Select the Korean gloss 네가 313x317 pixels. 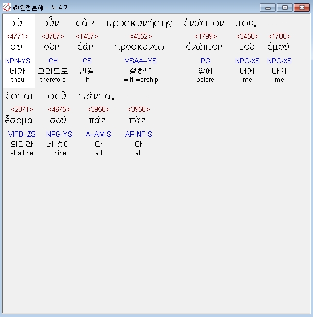coord(18,71)
